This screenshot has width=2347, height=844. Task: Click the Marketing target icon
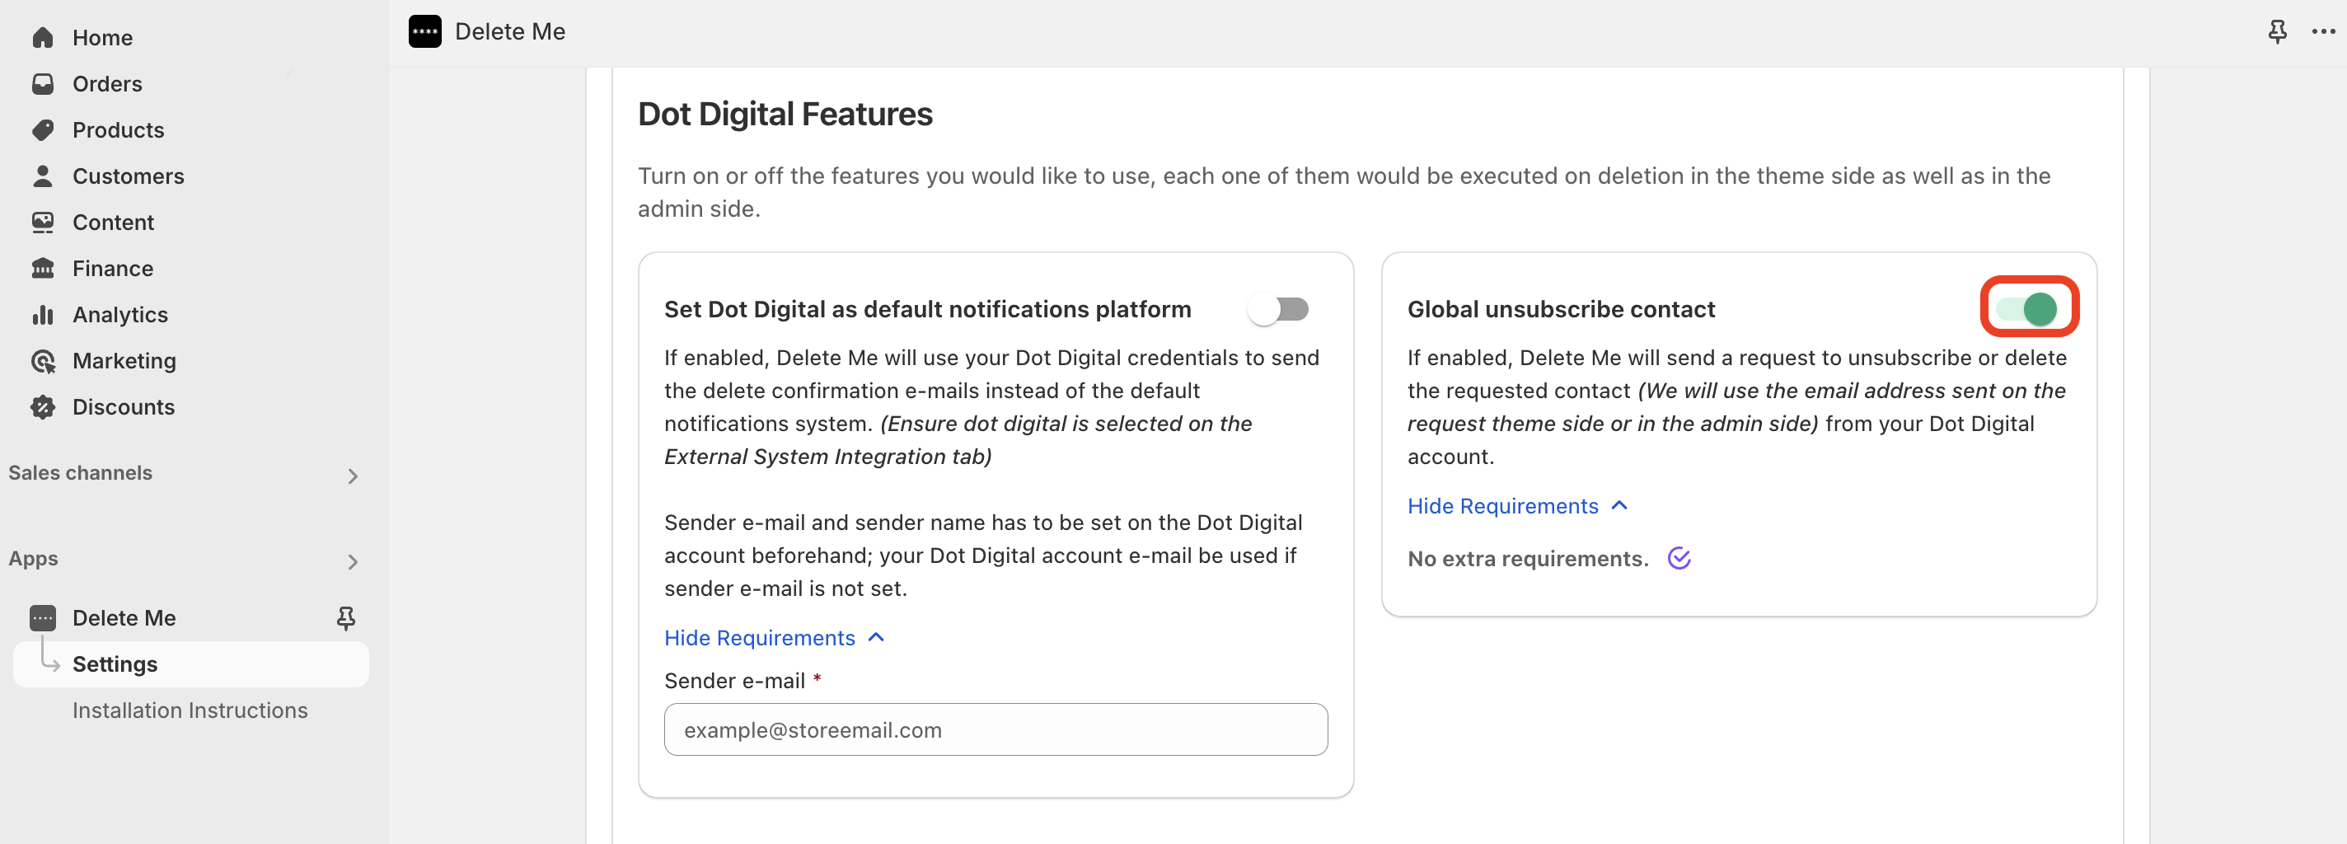[x=43, y=361]
